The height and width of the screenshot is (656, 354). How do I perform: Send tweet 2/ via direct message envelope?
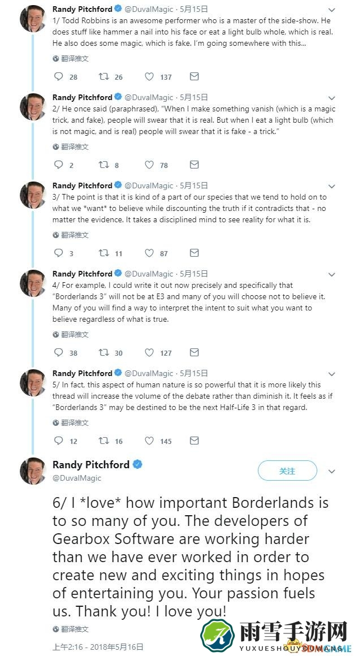click(x=194, y=165)
